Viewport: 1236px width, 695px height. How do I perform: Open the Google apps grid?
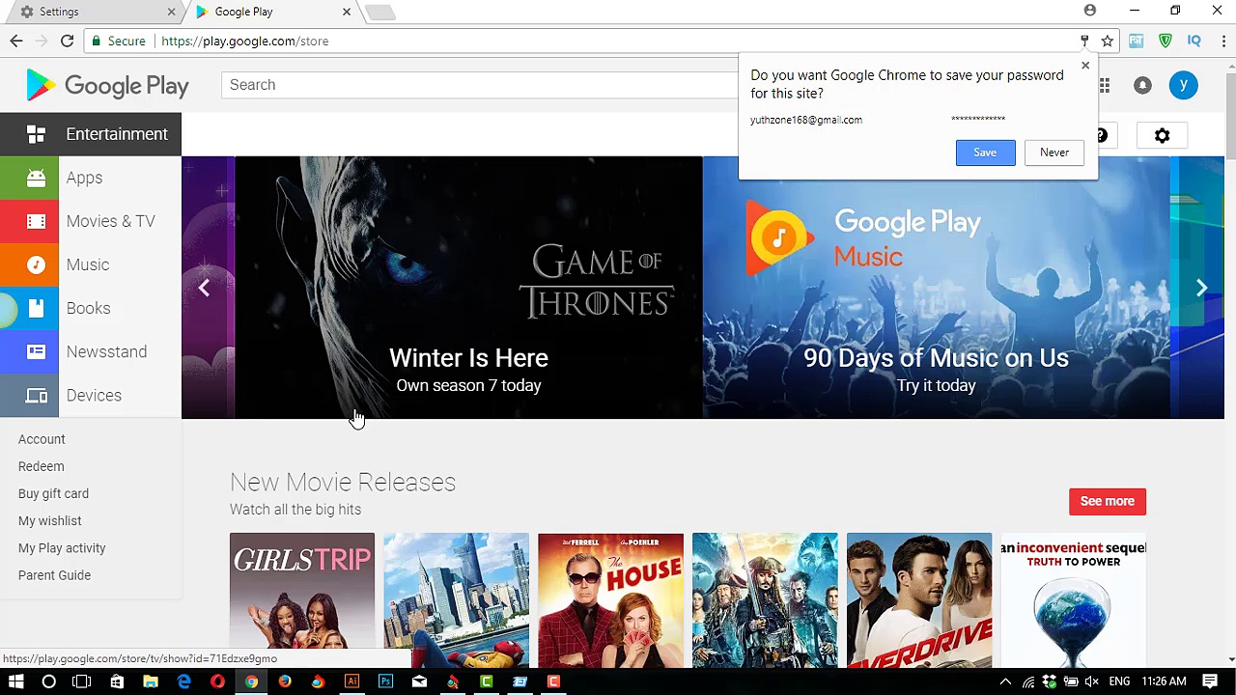[1104, 85]
